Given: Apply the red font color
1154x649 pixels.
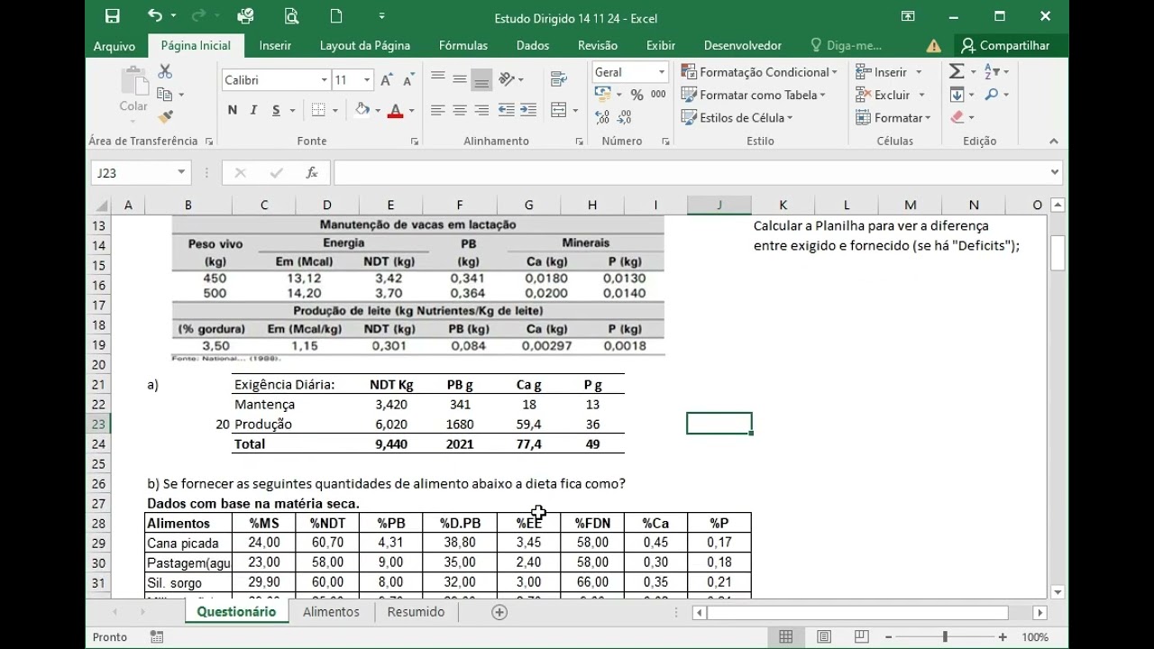Looking at the screenshot, I should pyautogui.click(x=395, y=110).
